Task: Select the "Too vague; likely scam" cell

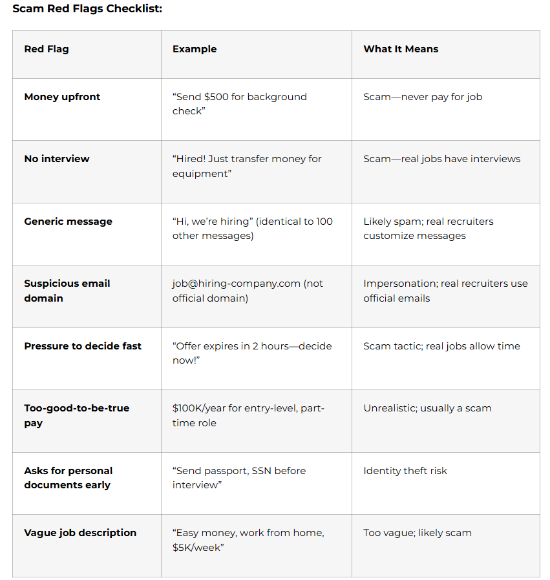Action: [x=418, y=533]
